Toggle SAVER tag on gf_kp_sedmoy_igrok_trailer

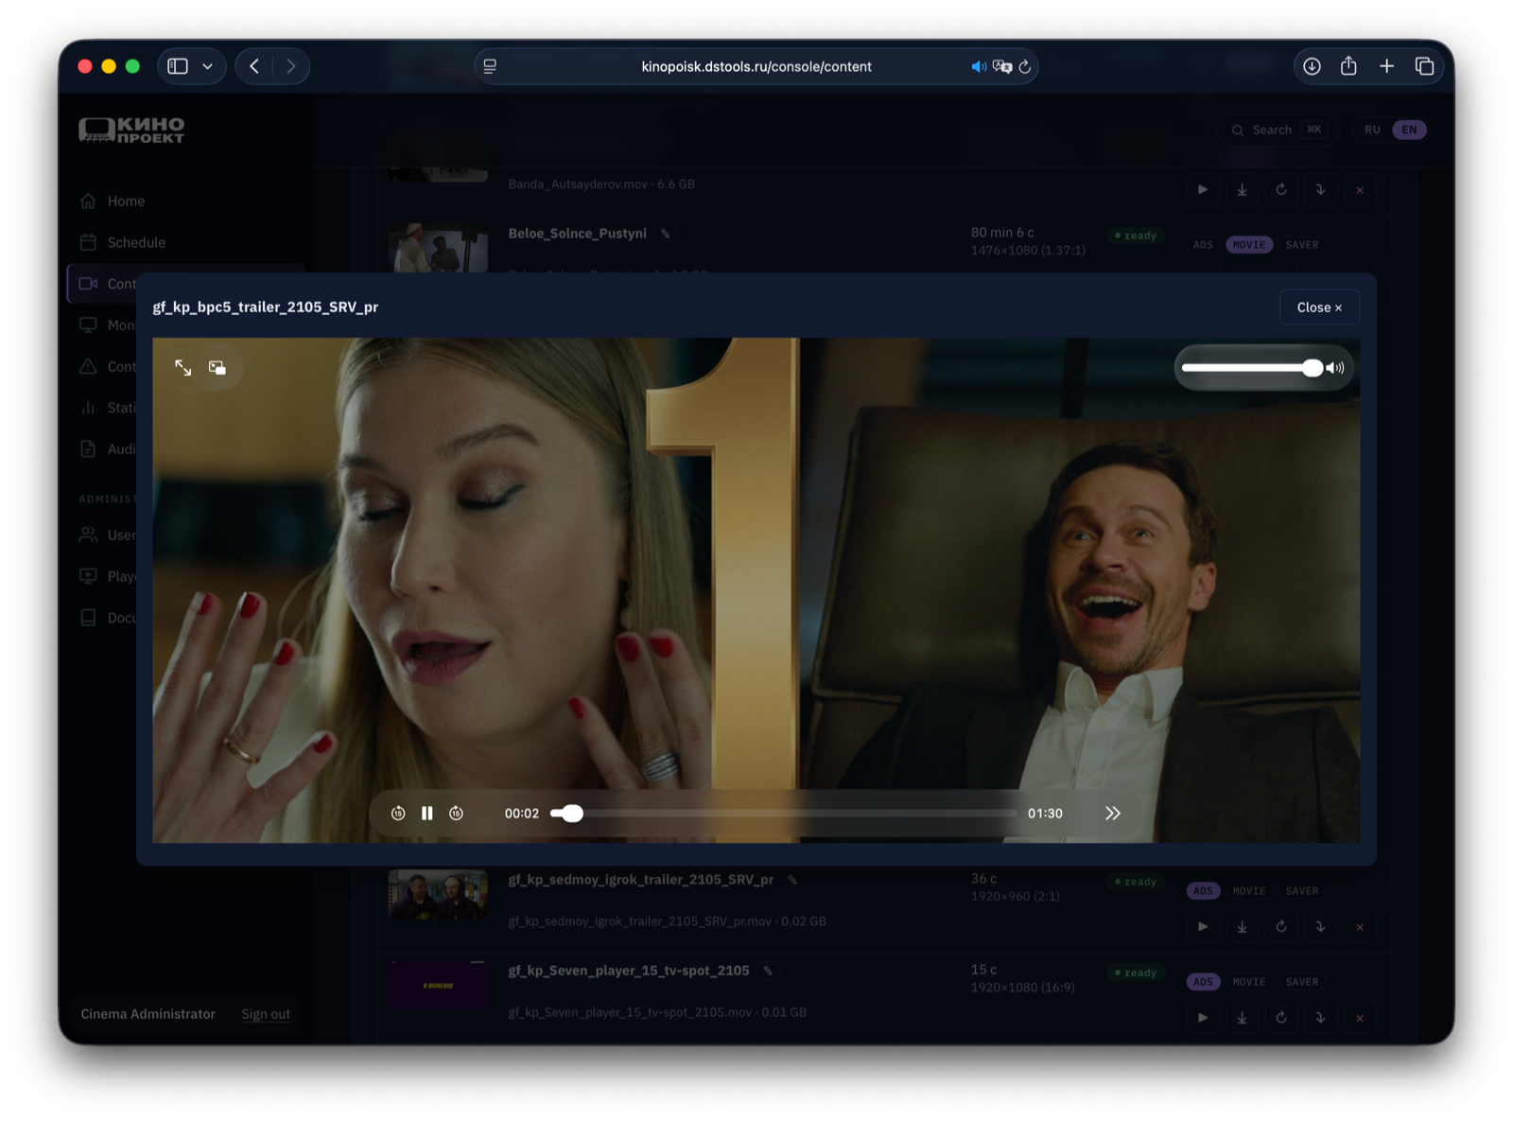1302,891
